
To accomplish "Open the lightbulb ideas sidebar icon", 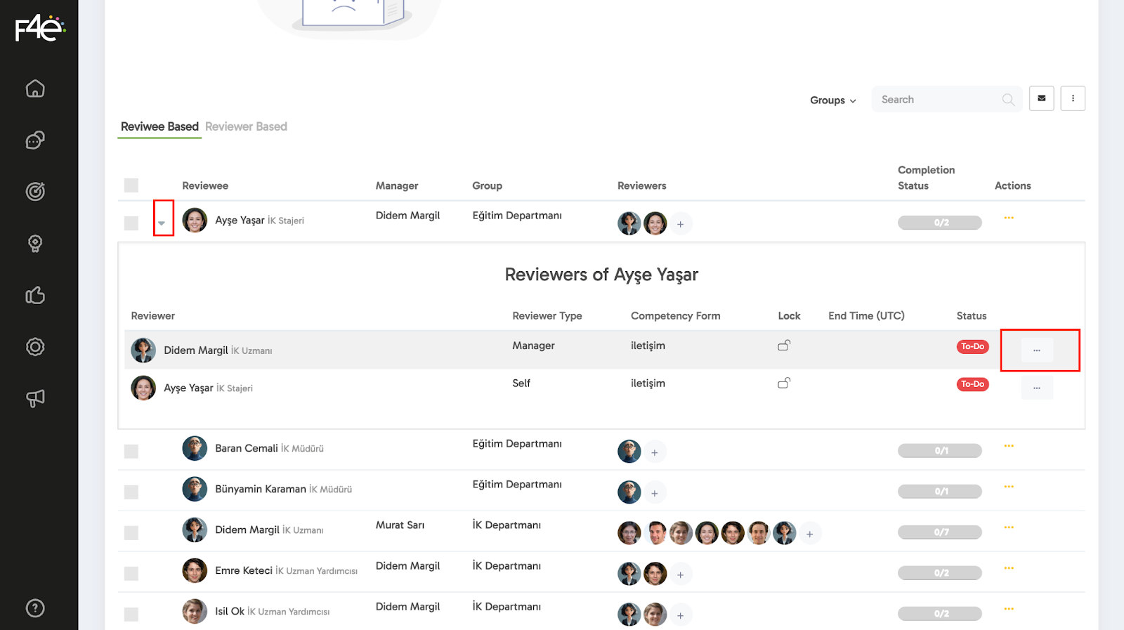I will click(x=35, y=244).
